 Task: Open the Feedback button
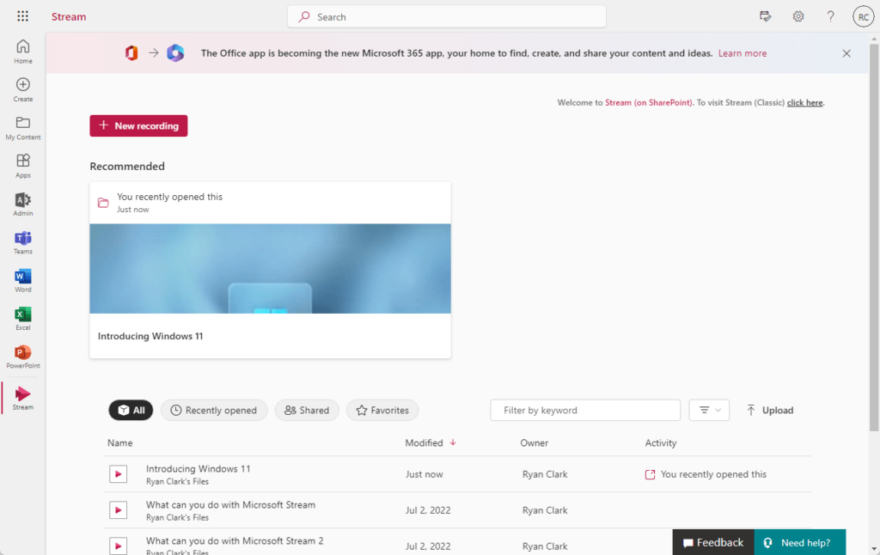(x=712, y=542)
